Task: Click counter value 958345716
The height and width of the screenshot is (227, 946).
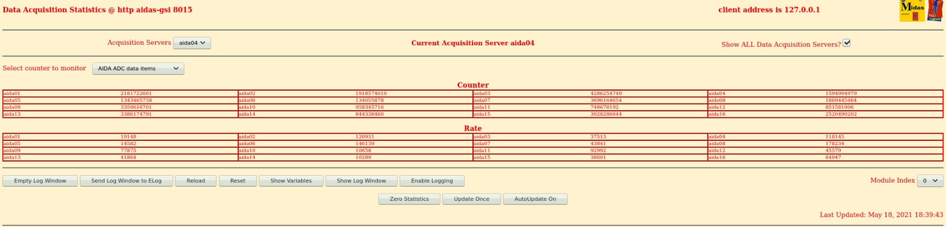Action: coord(370,107)
